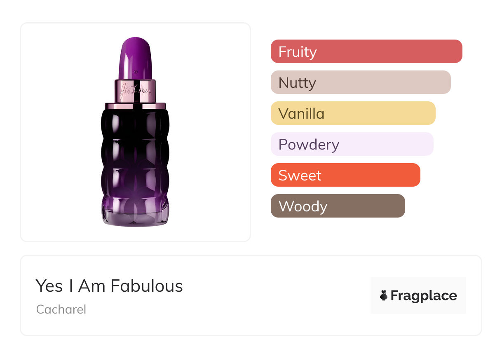Viewport: 502px width, 356px height.
Task: Click the clear glass base of the bottle
Action: [x=135, y=215]
